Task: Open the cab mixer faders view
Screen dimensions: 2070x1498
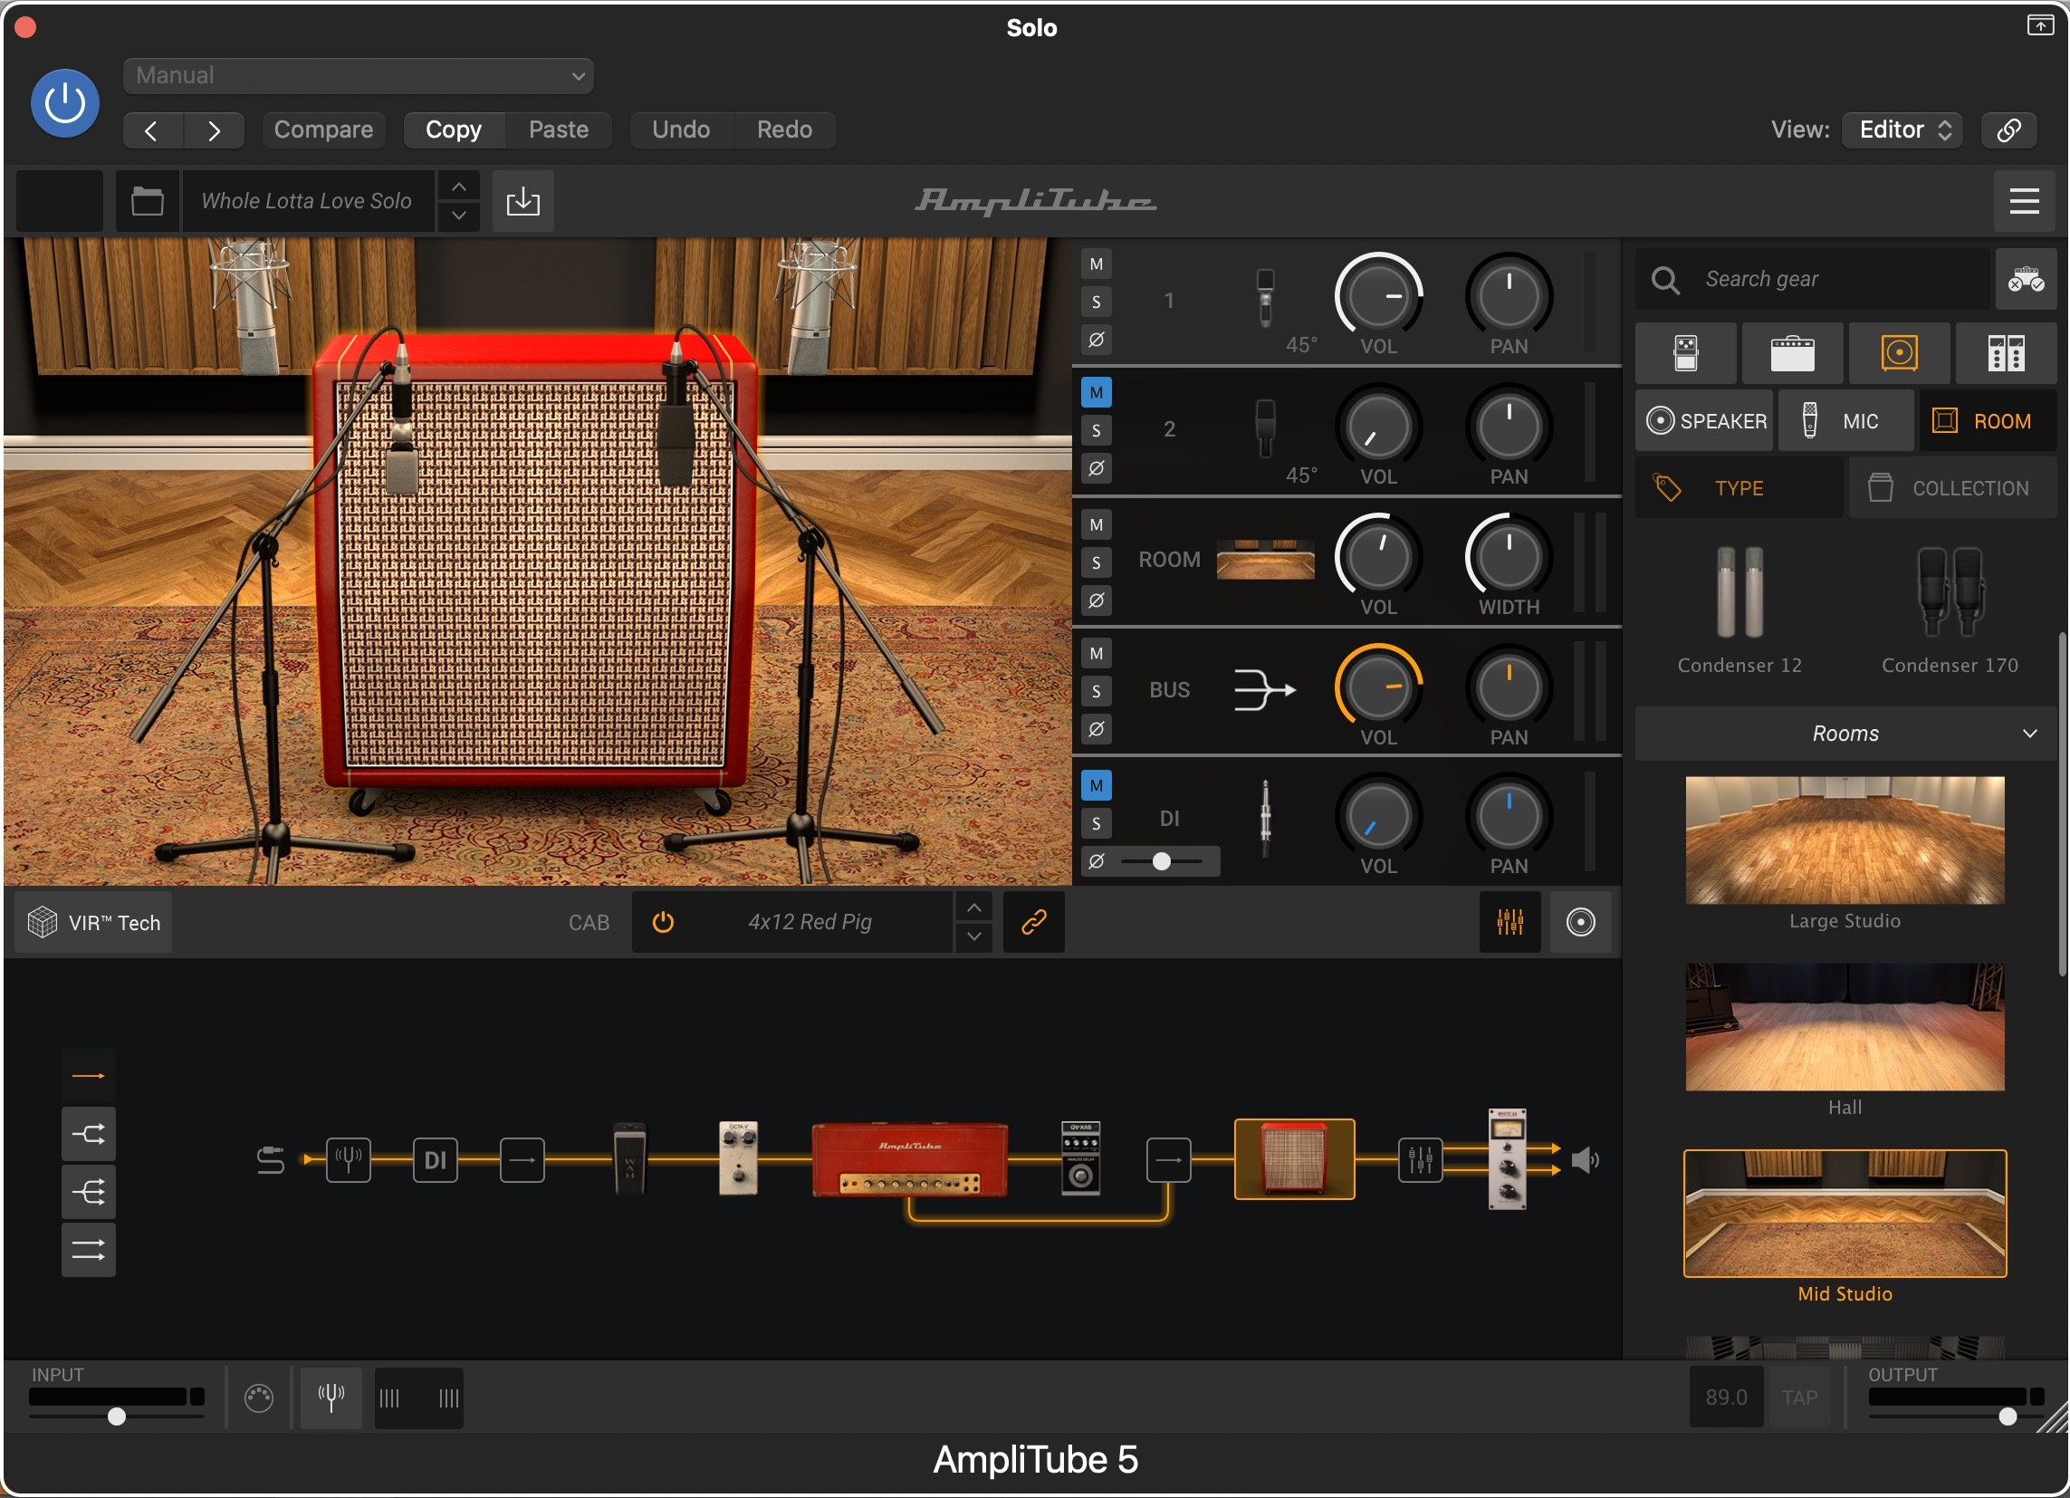Action: point(1509,923)
